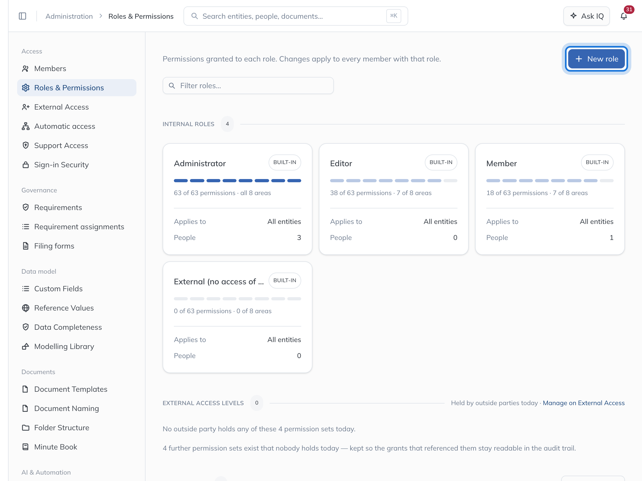Click the Roles & Permissions gear icon
The width and height of the screenshot is (642, 481).
(x=25, y=88)
